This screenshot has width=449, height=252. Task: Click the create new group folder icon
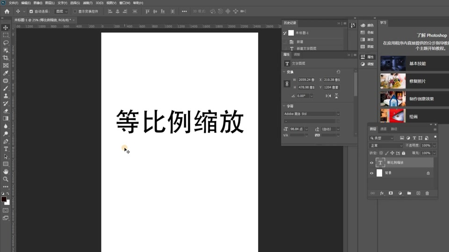[409, 193]
